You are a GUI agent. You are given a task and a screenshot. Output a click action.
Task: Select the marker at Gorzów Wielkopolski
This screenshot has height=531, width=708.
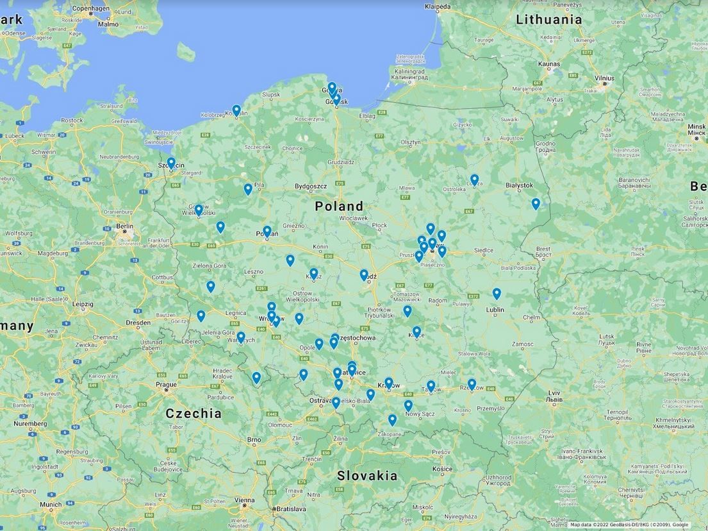pos(199,210)
